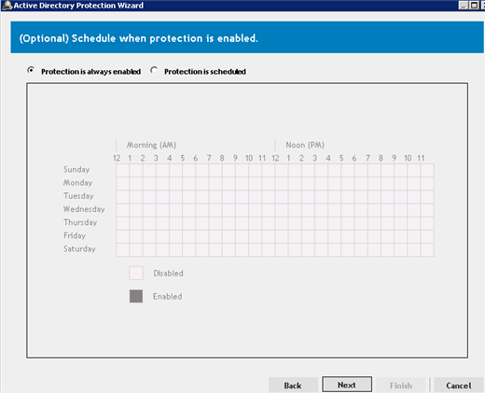
Task: Click the Wednesday 12 PM schedule cell
Action: (282, 210)
